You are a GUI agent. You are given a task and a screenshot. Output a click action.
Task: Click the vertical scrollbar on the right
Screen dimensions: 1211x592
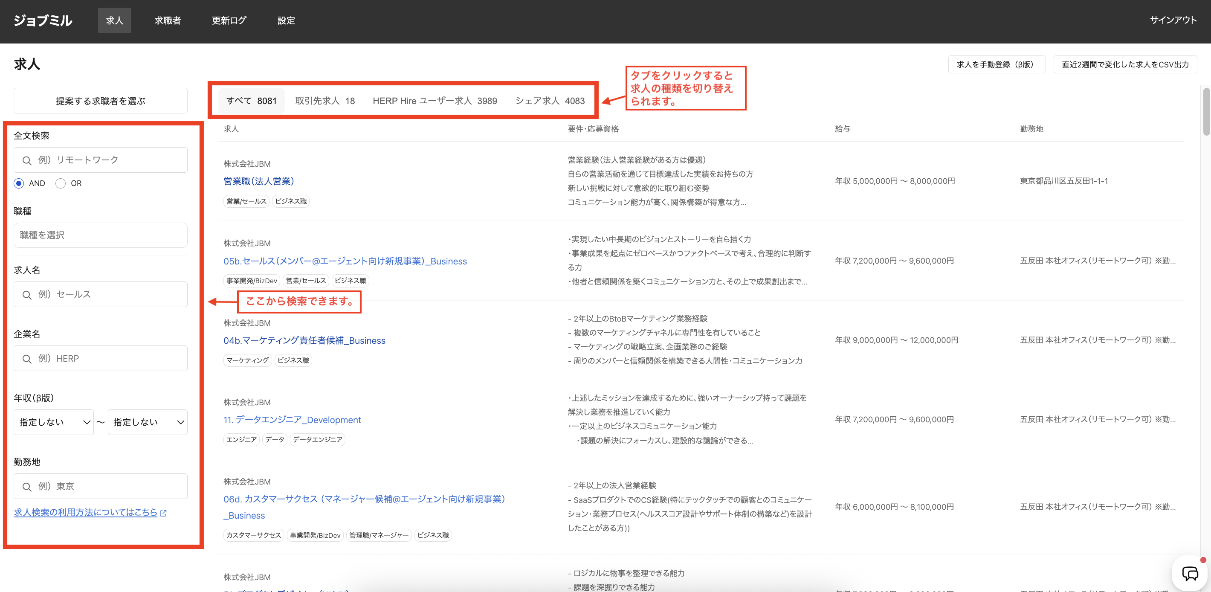1206,112
